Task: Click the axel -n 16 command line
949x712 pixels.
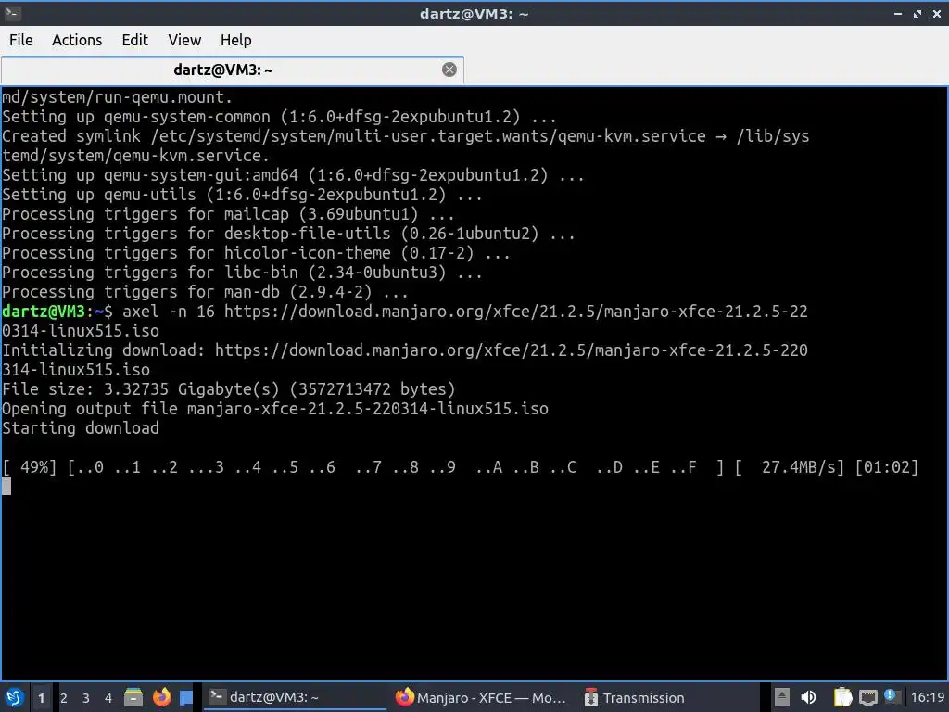Action: click(404, 321)
